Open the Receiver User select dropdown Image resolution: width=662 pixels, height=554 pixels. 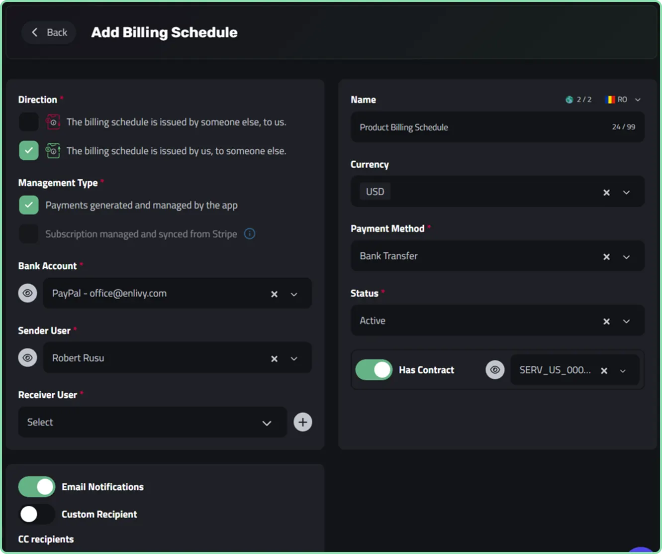coord(153,422)
